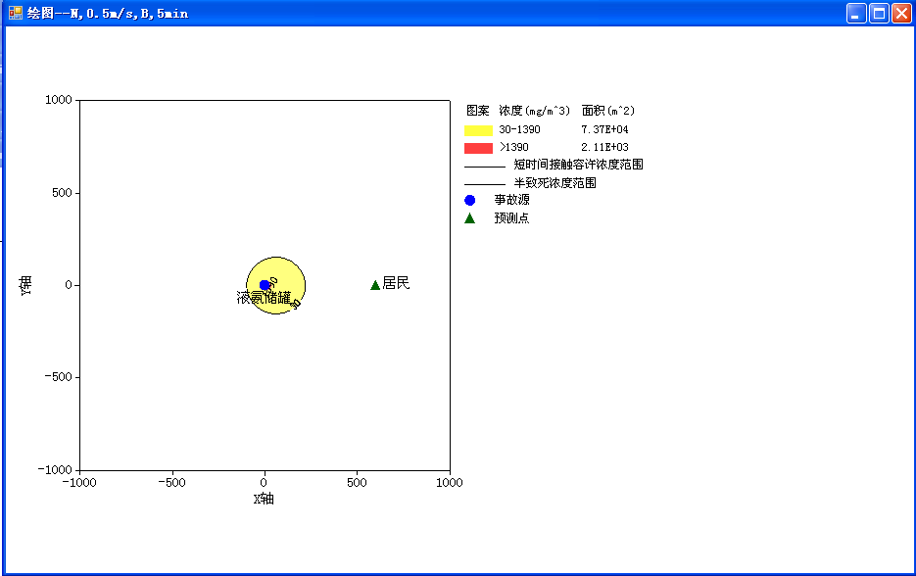Click the 7.37E+04 area value
The image size is (916, 576).
[x=604, y=129]
